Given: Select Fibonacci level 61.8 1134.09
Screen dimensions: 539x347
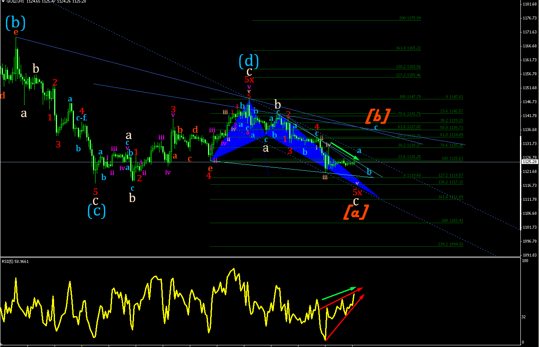Looking at the screenshot, I should click(x=452, y=135).
